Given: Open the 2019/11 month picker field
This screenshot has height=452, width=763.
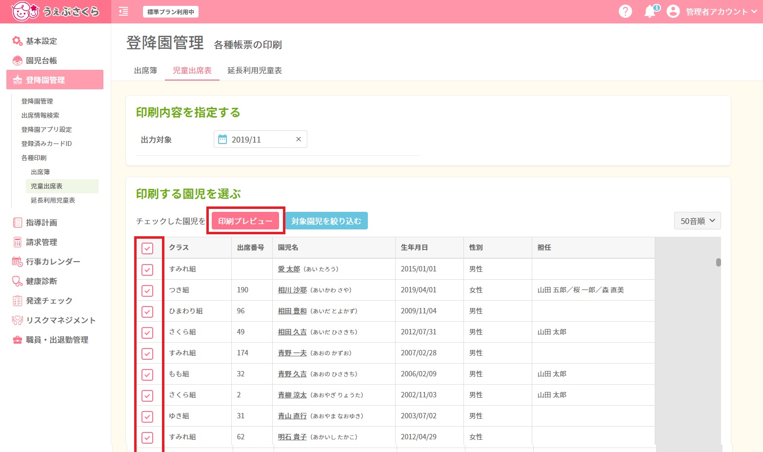Looking at the screenshot, I should point(261,140).
